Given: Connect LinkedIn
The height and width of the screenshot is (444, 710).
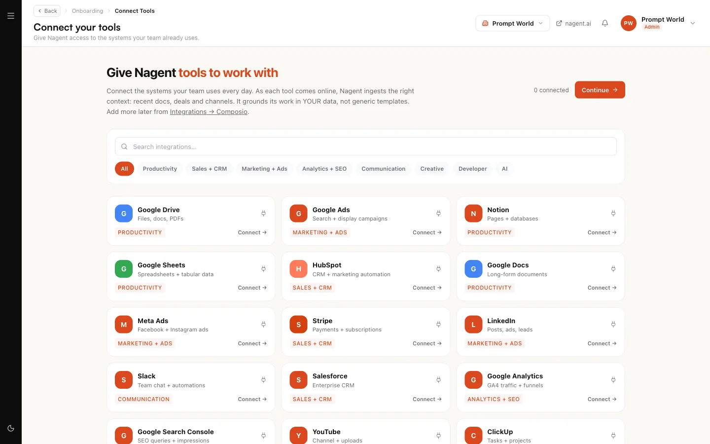Looking at the screenshot, I should click(x=602, y=343).
